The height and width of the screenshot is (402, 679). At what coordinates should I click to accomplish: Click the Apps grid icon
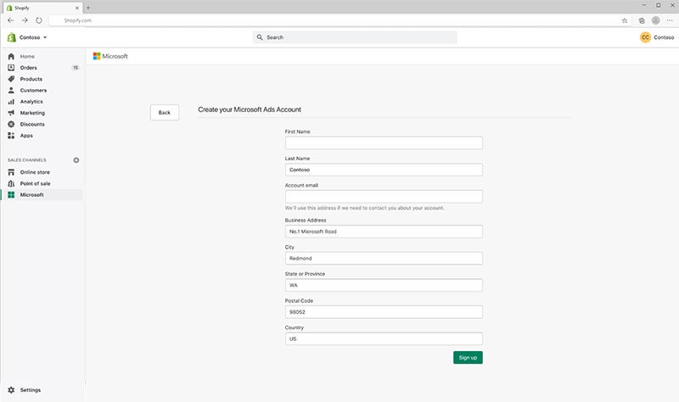(x=11, y=136)
